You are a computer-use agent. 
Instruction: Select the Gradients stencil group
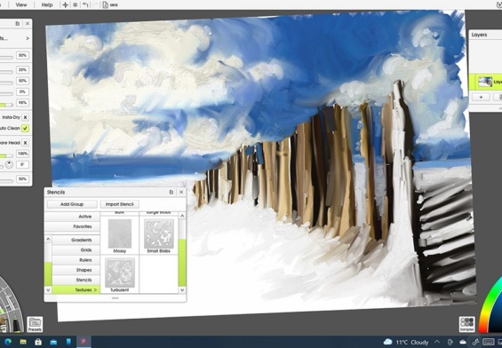tap(76, 240)
